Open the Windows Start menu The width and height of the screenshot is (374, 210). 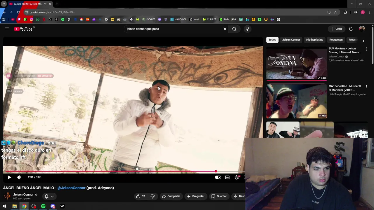[5, 206]
